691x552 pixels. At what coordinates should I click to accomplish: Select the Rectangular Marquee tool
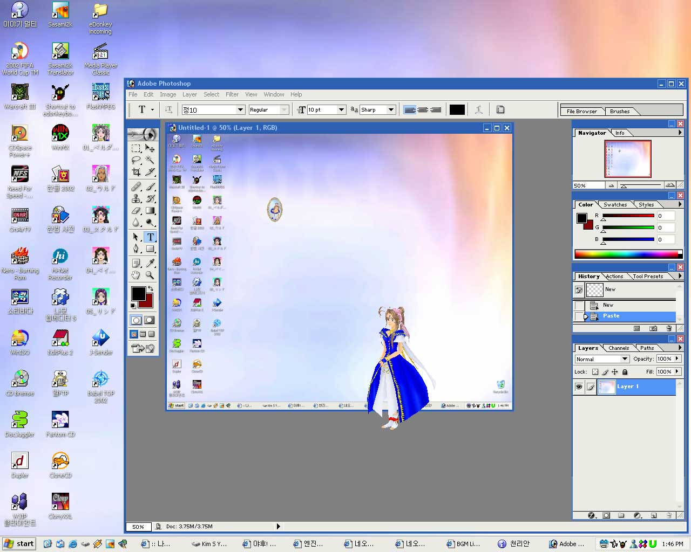pyautogui.click(x=136, y=148)
